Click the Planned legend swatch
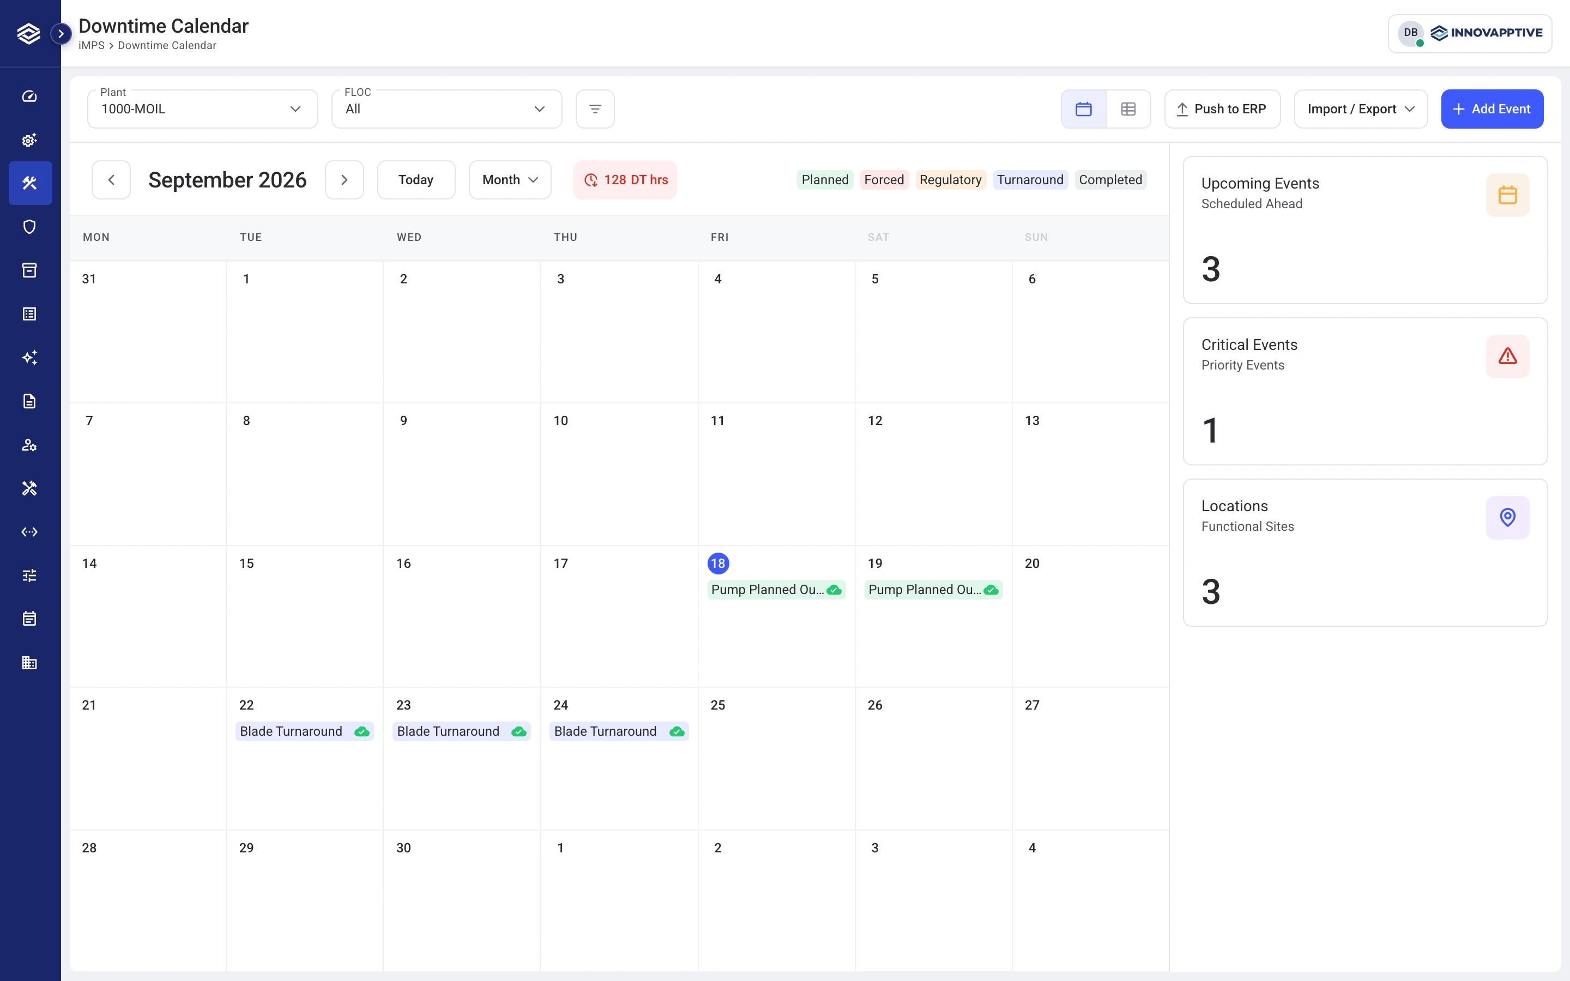Screen dimensions: 1570x981 coord(825,180)
